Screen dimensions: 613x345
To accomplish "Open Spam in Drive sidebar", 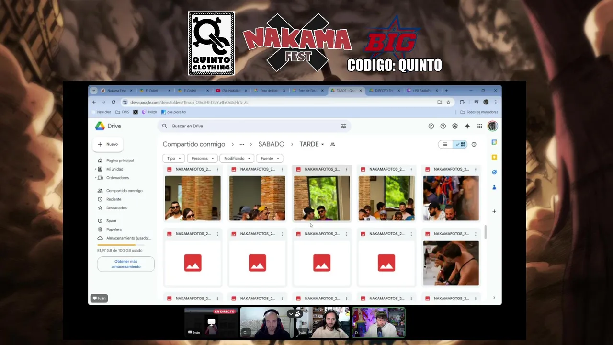I will click(111, 221).
